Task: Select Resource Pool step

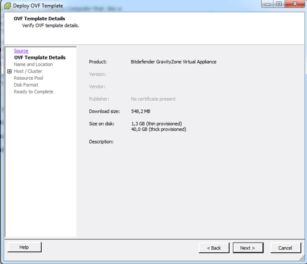Action: (28, 78)
